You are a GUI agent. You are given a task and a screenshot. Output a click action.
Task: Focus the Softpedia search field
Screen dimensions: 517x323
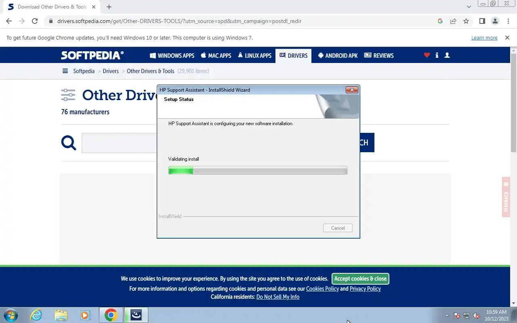click(119, 143)
